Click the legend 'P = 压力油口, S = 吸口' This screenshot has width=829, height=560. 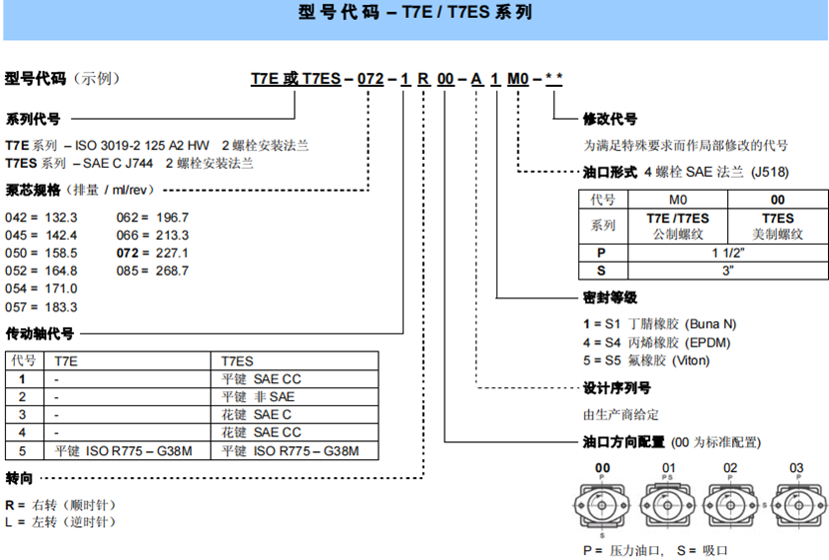point(655,551)
